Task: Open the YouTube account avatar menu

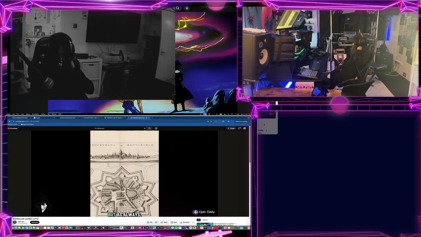Action: point(244,128)
